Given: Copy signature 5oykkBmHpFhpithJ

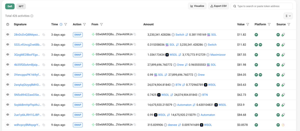Looking at the screenshot, I should (44, 105).
